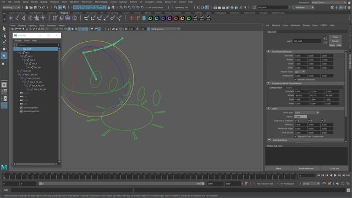Open the Windows menu
This screenshot has height=198, width=352.
(54, 2)
